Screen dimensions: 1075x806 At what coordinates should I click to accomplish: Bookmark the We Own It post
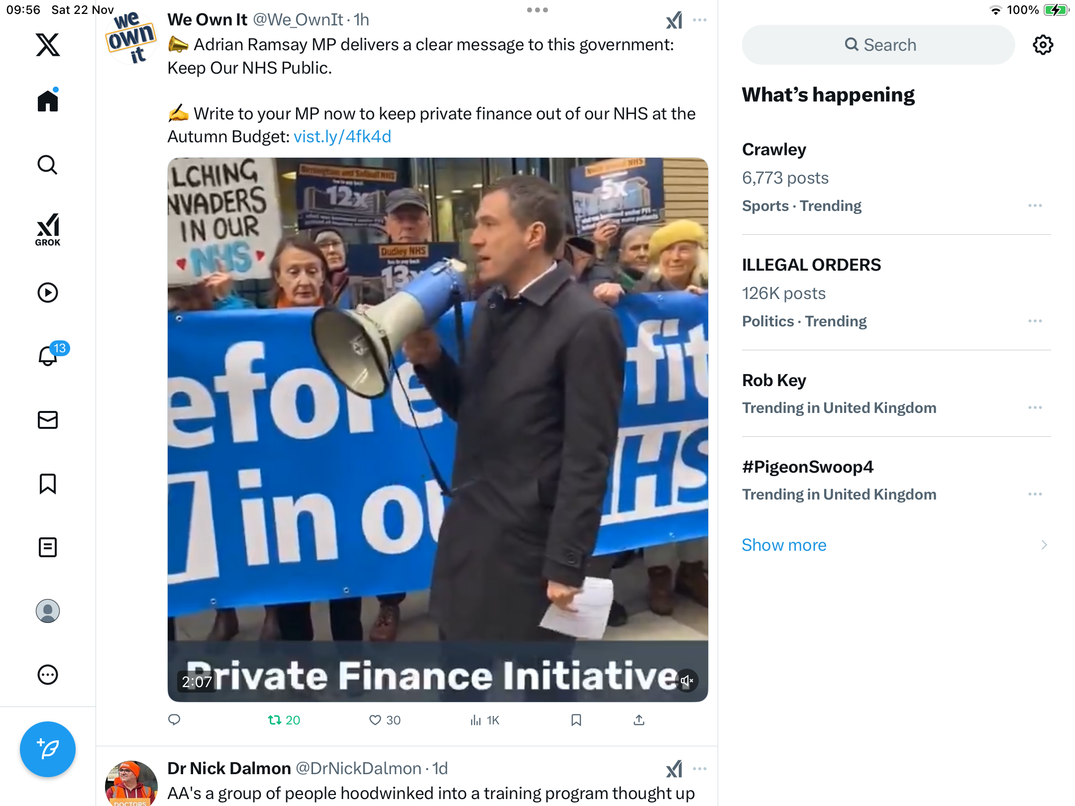(576, 720)
